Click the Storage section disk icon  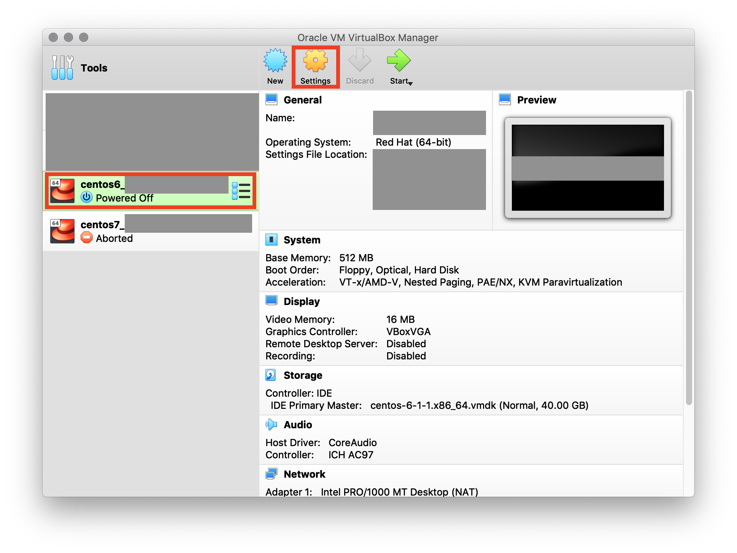pyautogui.click(x=271, y=375)
